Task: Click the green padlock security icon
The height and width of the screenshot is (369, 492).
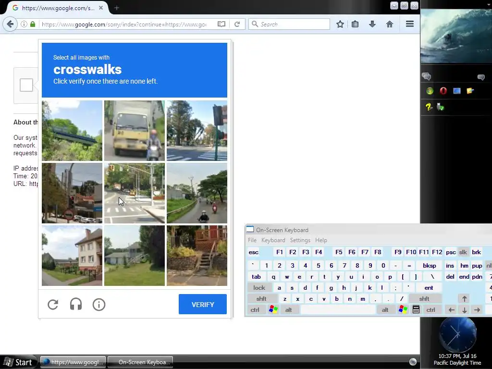Action: click(x=33, y=24)
